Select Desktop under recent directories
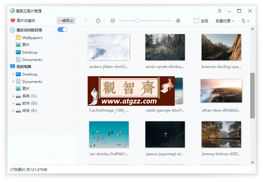Viewport: 263px width, 182px height. pyautogui.click(x=30, y=52)
